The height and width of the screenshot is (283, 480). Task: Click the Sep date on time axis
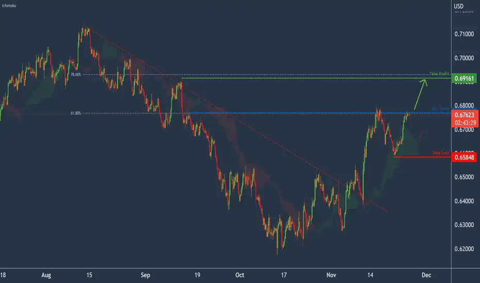[145, 275]
